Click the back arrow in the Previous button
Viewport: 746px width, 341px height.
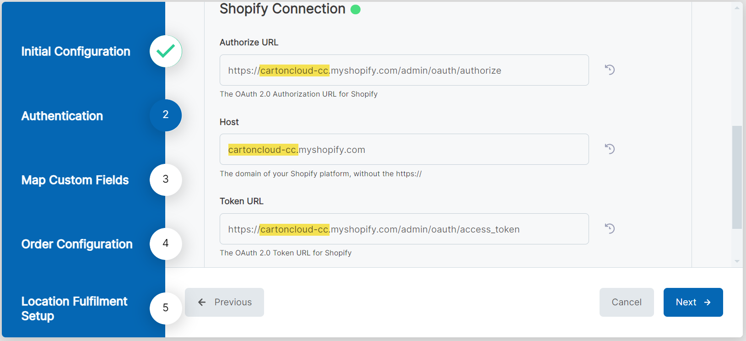(x=201, y=302)
